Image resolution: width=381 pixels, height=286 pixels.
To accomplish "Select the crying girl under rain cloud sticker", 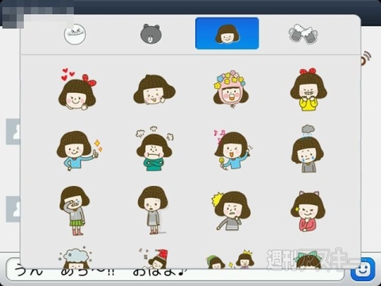I will 307,149.
